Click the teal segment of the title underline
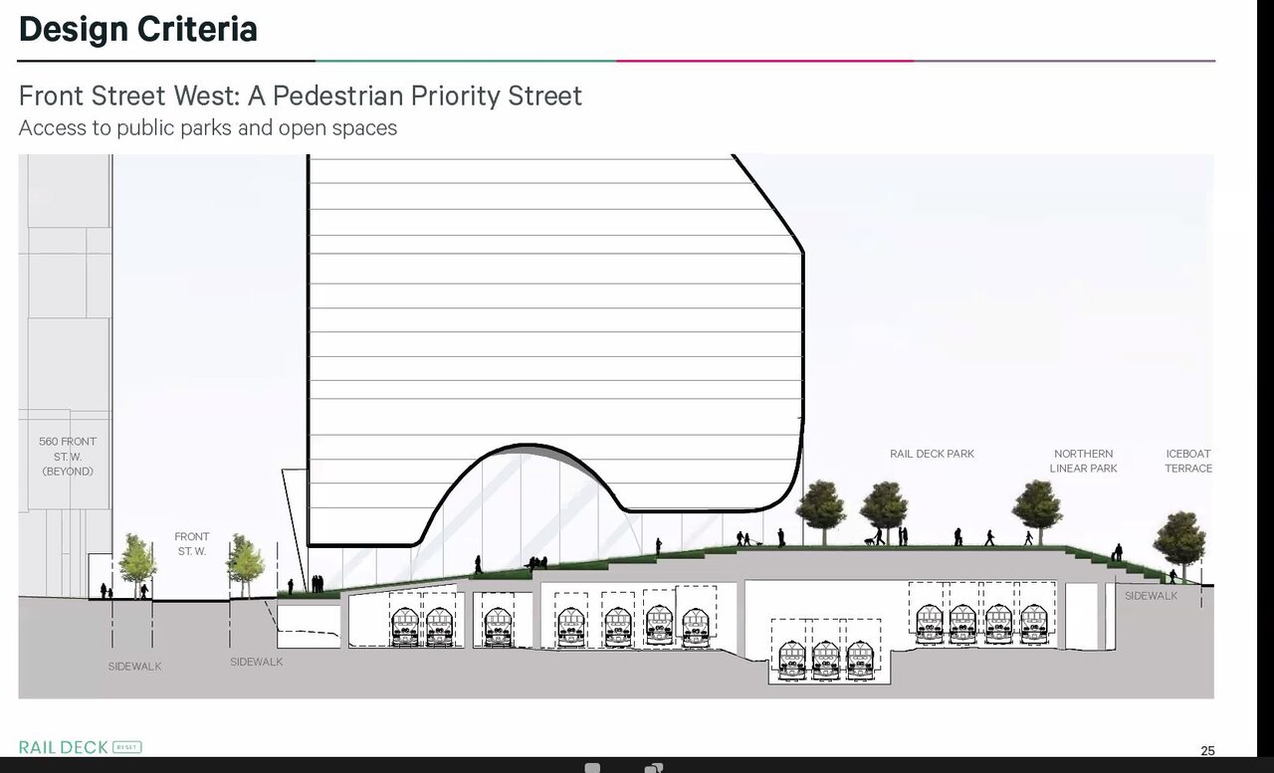This screenshot has height=773, width=1274. (466, 61)
